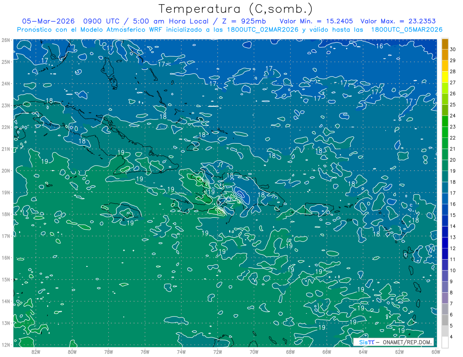Click the legend scale value 21
This screenshot has height=357, width=463.
click(453, 149)
